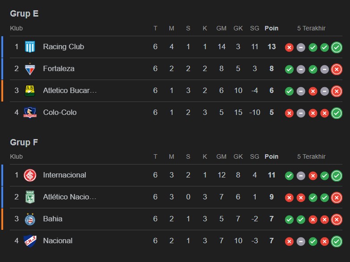Screen dimensions: 350x262
Task: Click the Internacional red crest
Action: click(30, 175)
